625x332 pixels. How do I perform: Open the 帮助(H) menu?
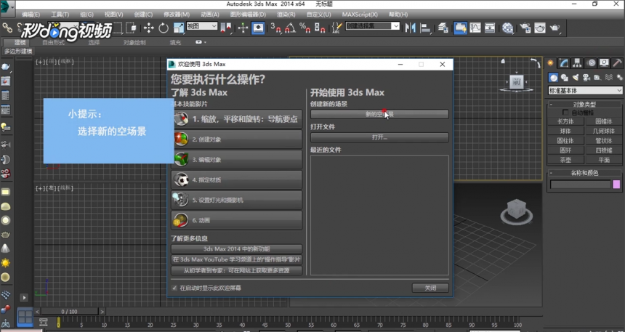[398, 15]
